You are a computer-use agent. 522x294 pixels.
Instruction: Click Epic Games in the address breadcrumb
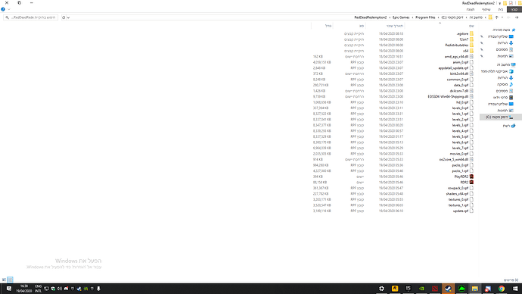(401, 17)
